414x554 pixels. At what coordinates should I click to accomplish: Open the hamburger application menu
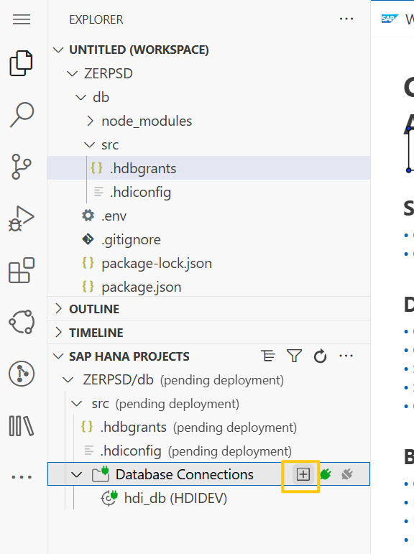click(22, 19)
